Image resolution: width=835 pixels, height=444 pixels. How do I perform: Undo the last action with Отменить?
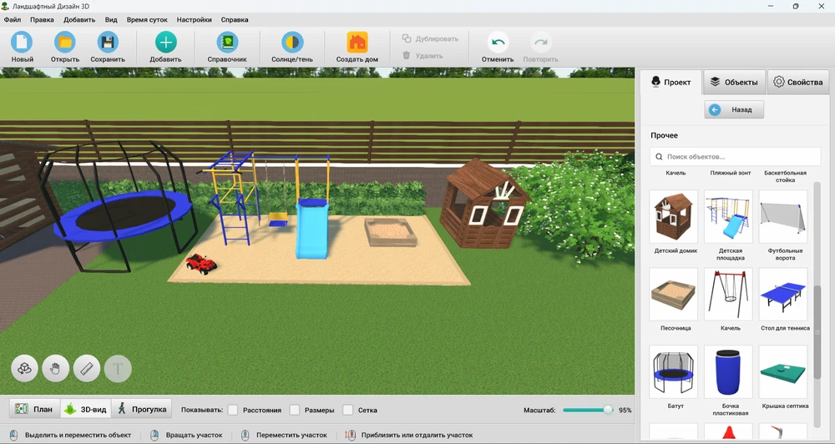498,43
